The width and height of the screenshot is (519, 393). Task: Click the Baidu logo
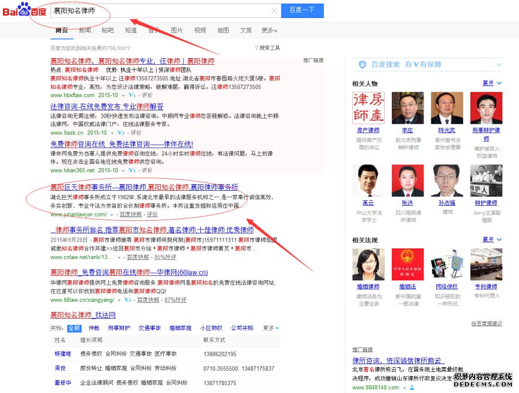click(25, 10)
